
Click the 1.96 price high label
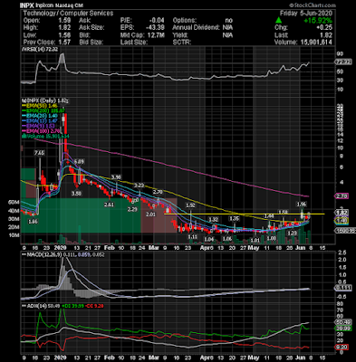302,205
